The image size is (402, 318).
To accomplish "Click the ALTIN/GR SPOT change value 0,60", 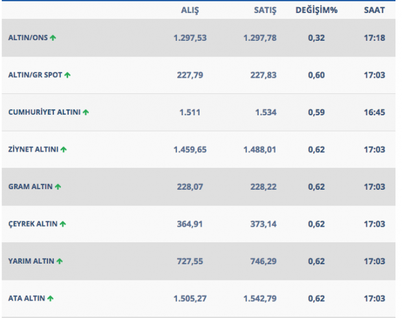I will [x=317, y=75].
